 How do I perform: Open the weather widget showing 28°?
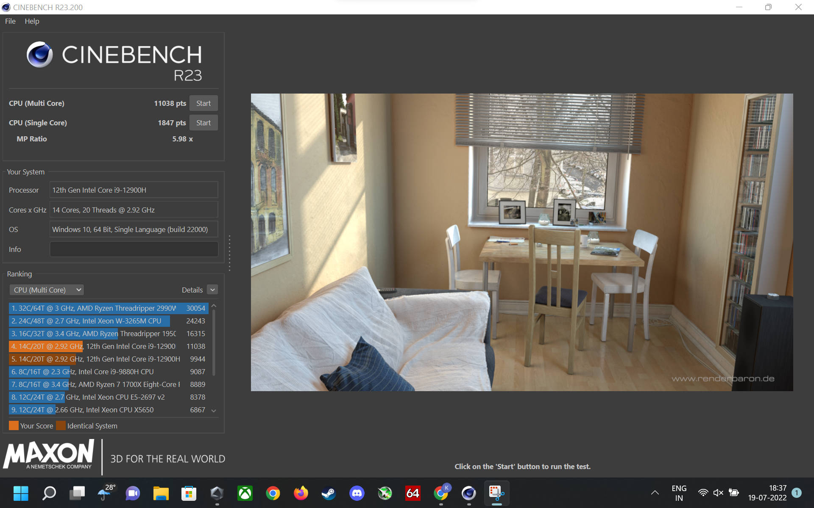coord(105,493)
